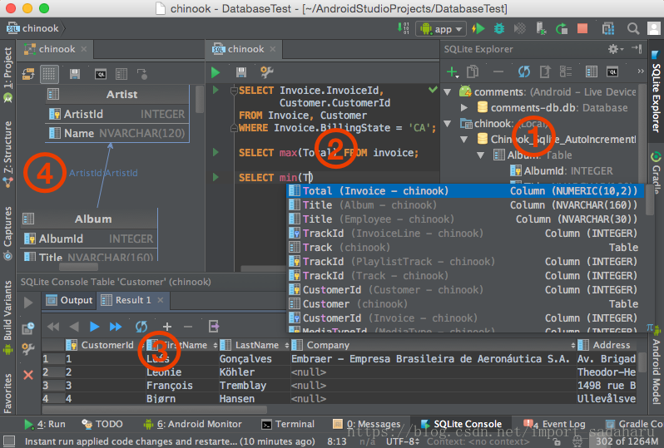Collapse the chinook local connection node

point(447,124)
